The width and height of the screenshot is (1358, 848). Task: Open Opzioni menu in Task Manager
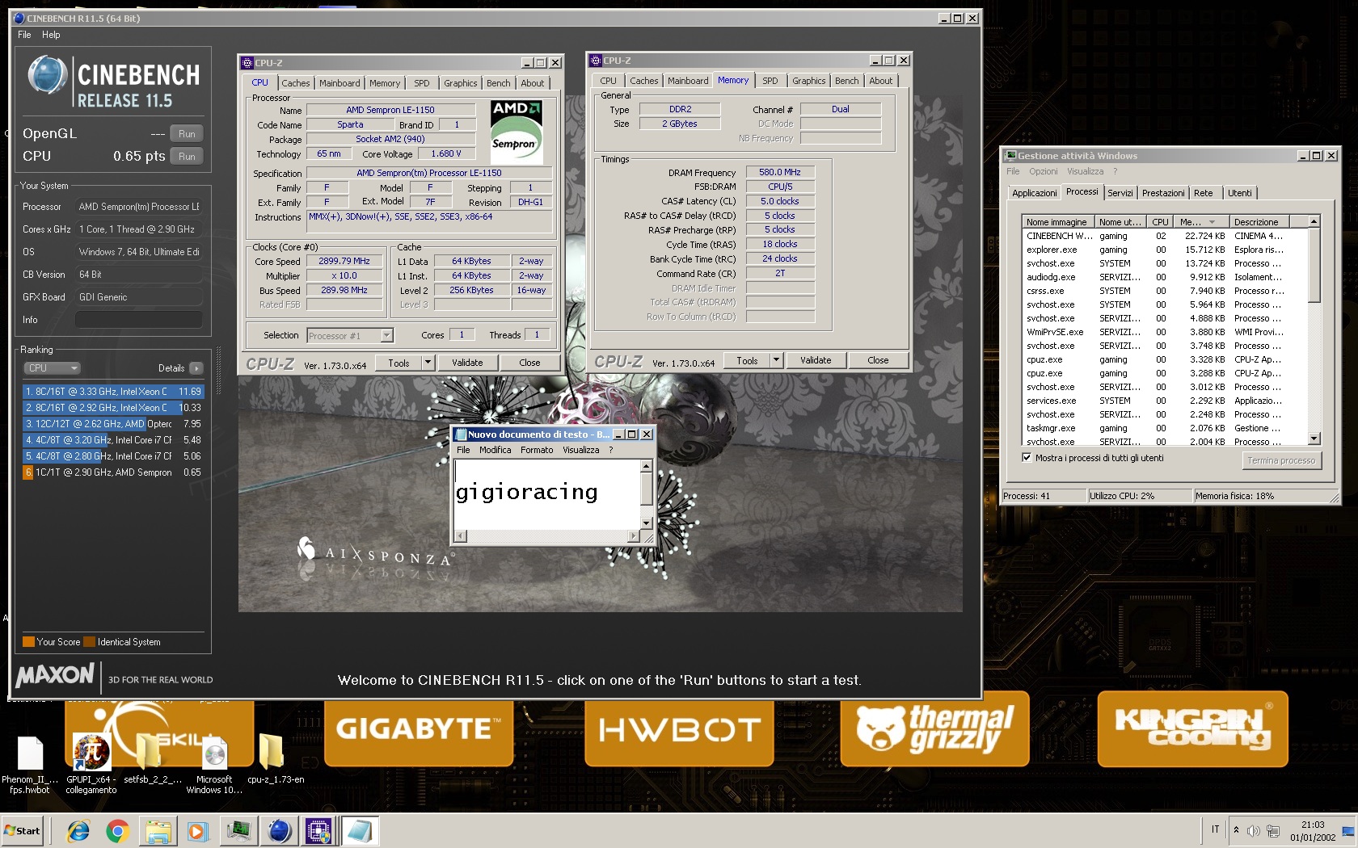(1043, 171)
